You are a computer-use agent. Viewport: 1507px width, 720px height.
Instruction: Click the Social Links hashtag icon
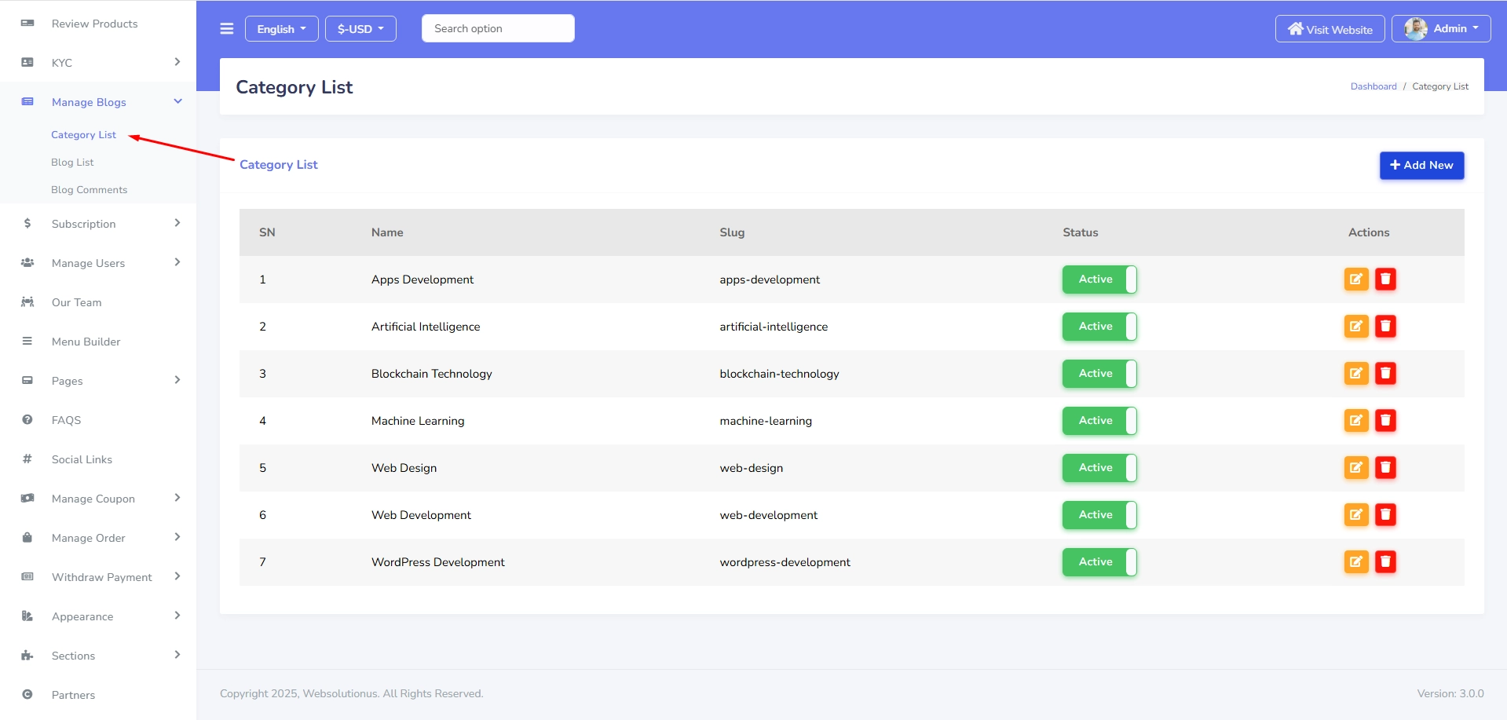27,459
